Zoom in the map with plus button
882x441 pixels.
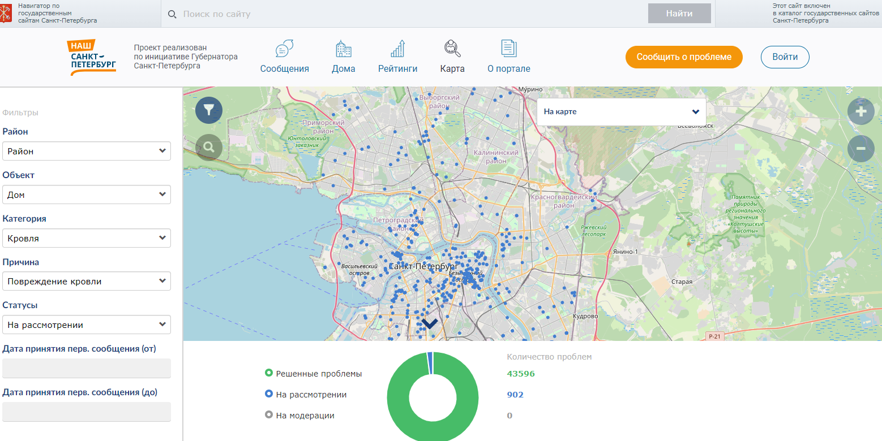click(x=861, y=112)
